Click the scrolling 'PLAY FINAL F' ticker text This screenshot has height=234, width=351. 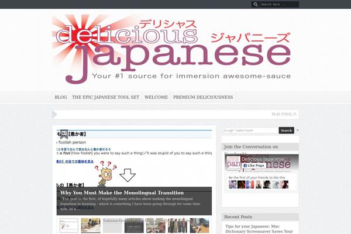(284, 114)
